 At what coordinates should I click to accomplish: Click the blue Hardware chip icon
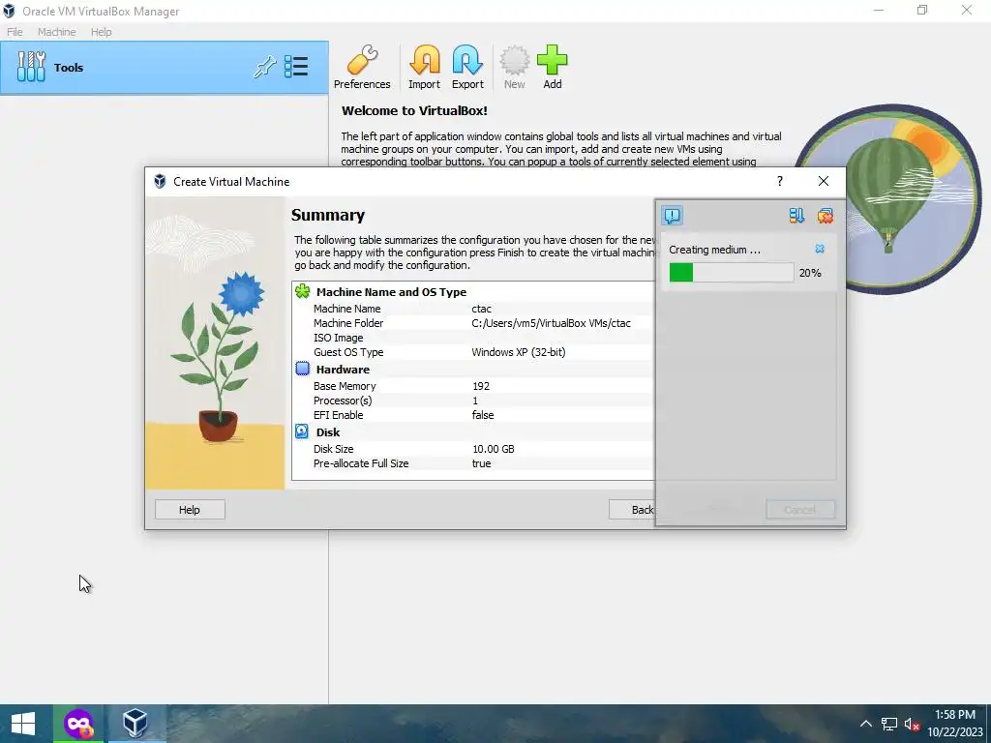(303, 369)
